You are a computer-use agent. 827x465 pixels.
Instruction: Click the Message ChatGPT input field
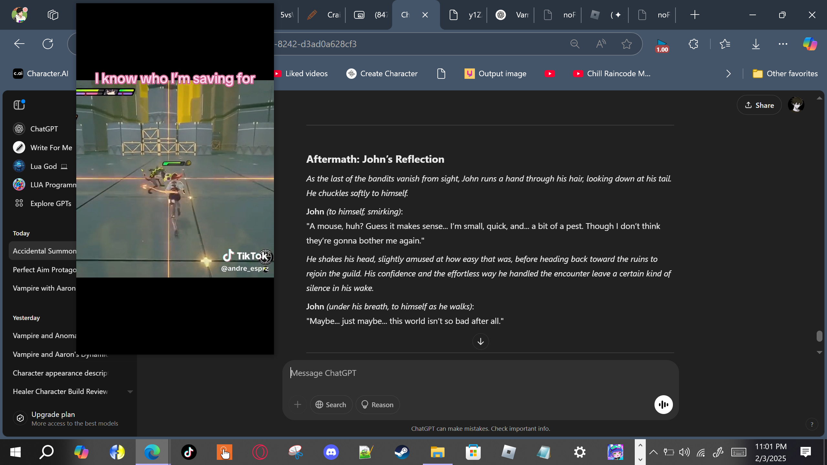click(480, 373)
